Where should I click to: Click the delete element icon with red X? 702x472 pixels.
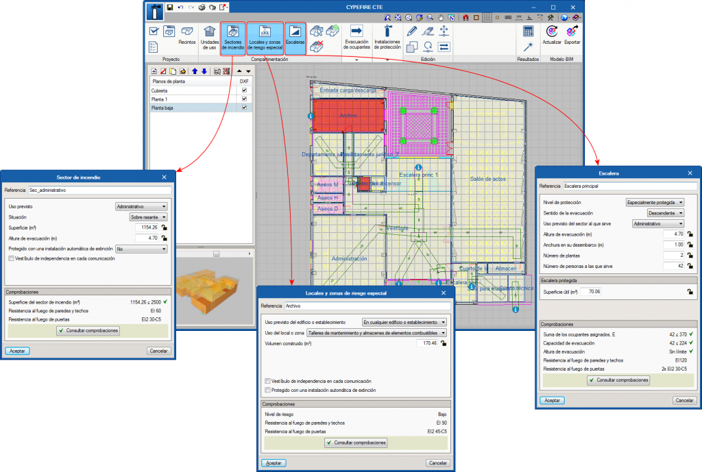[x=317, y=47]
